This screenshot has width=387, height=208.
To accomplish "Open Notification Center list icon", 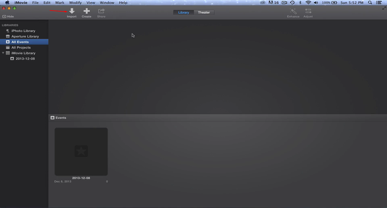I will pos(379,2).
